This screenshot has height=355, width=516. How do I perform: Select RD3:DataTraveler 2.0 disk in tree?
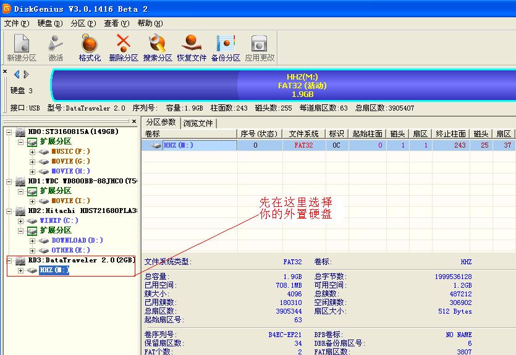tap(82, 260)
